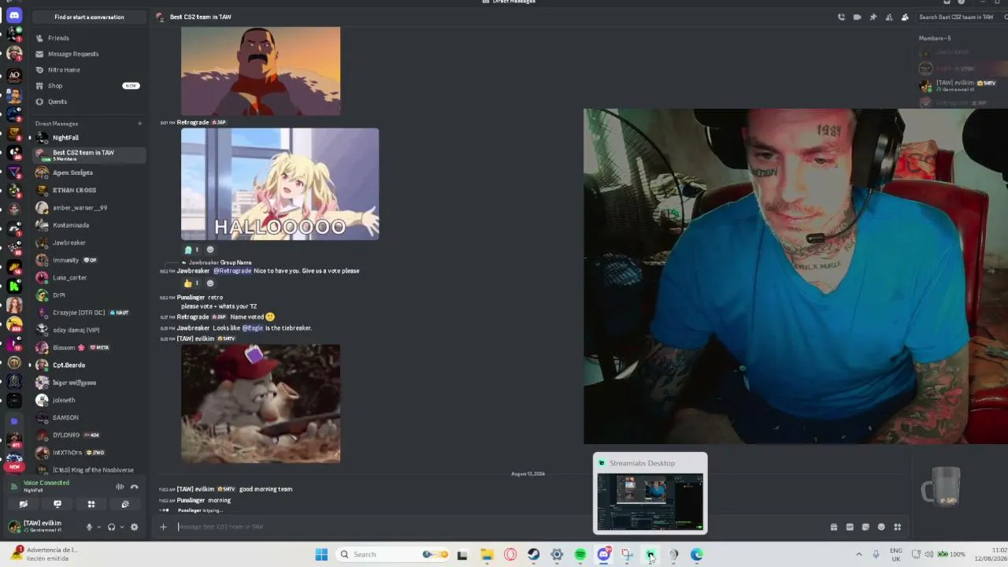Mute the microphone in user panel
The image size is (1008, 567).
(x=89, y=527)
